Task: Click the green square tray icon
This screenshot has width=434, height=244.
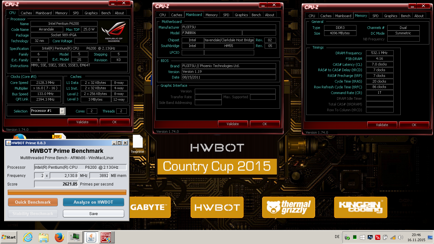Action: point(355,237)
